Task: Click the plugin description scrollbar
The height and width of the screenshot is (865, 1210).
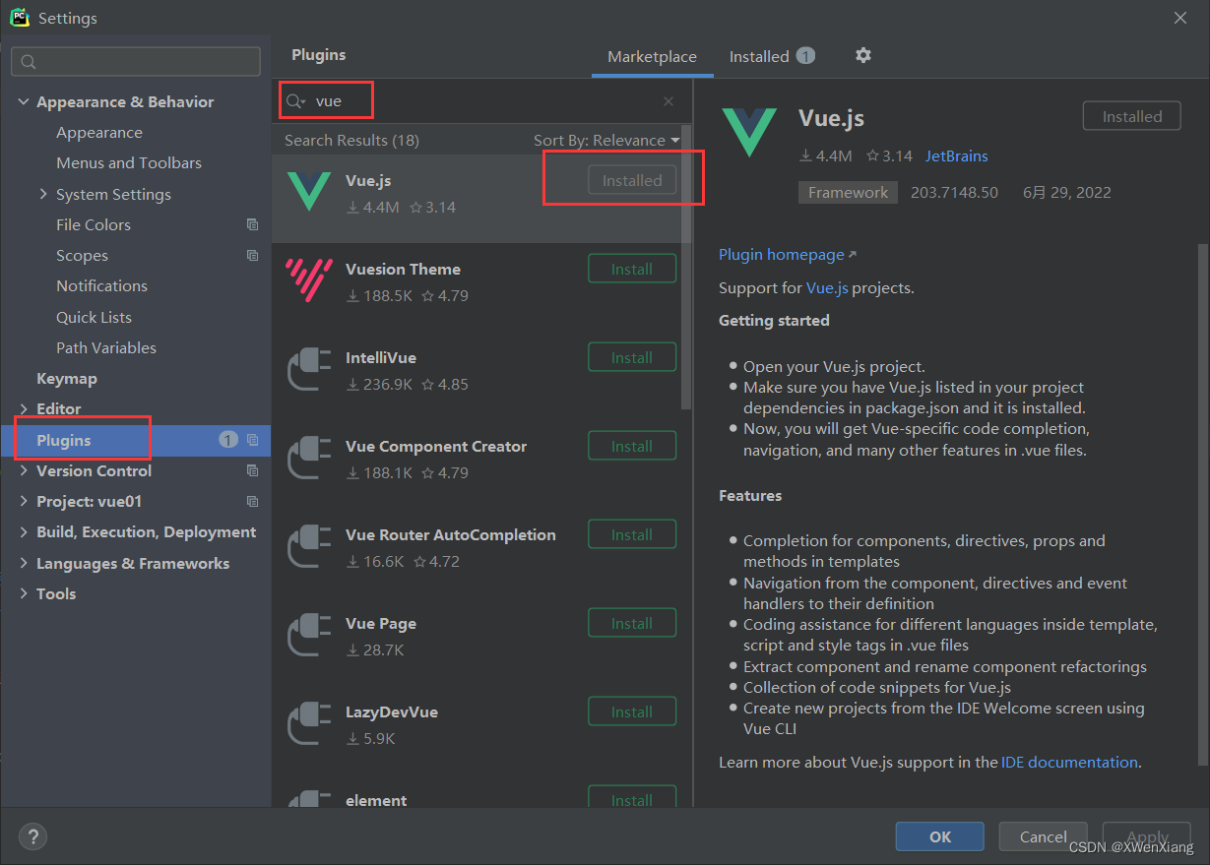Action: [1202, 504]
